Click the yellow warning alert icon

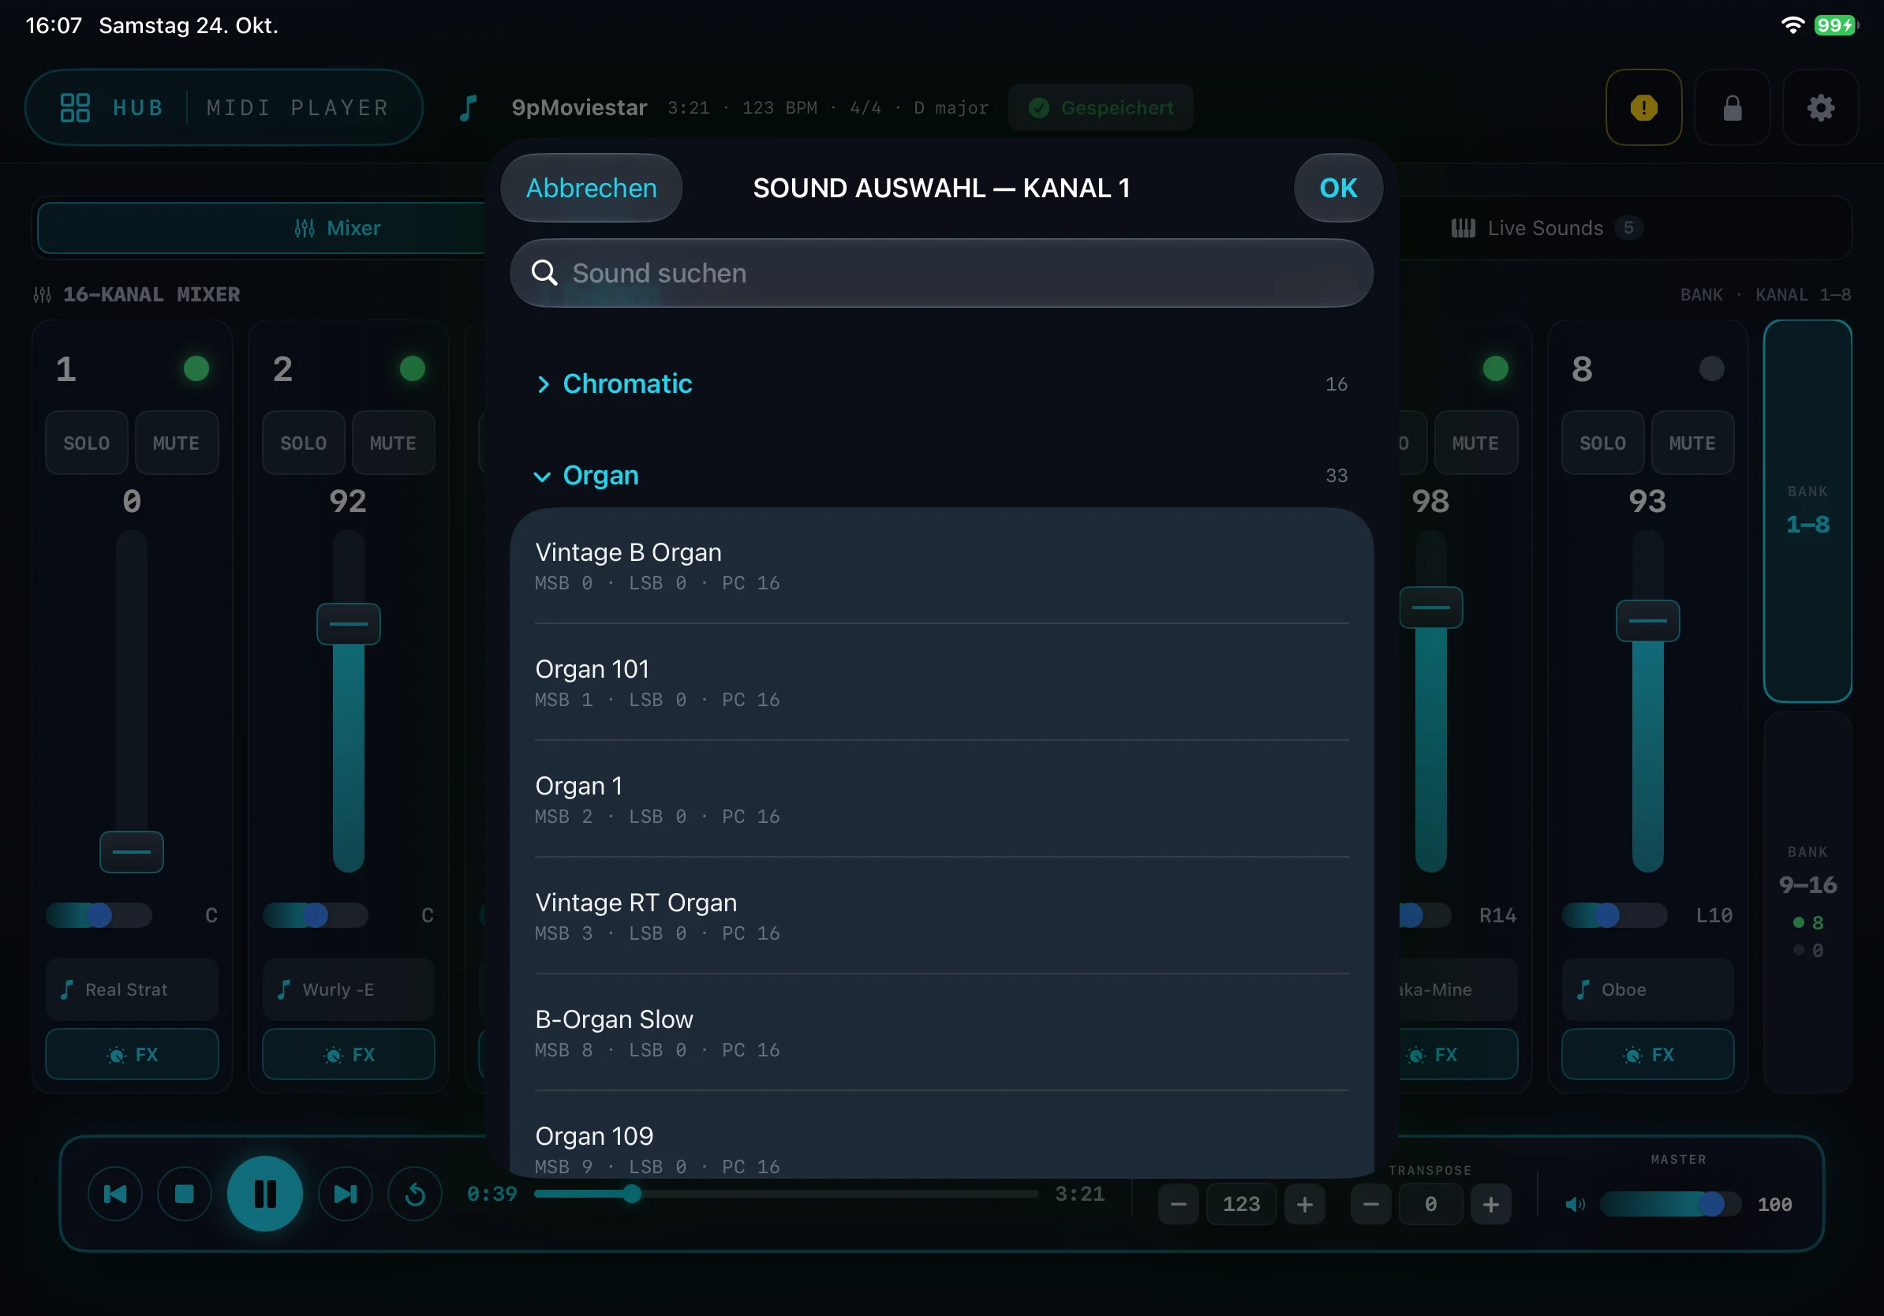pos(1643,107)
